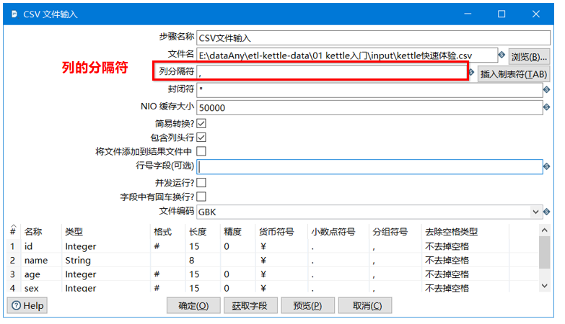Enable the 并发运行? checkbox

(201, 183)
